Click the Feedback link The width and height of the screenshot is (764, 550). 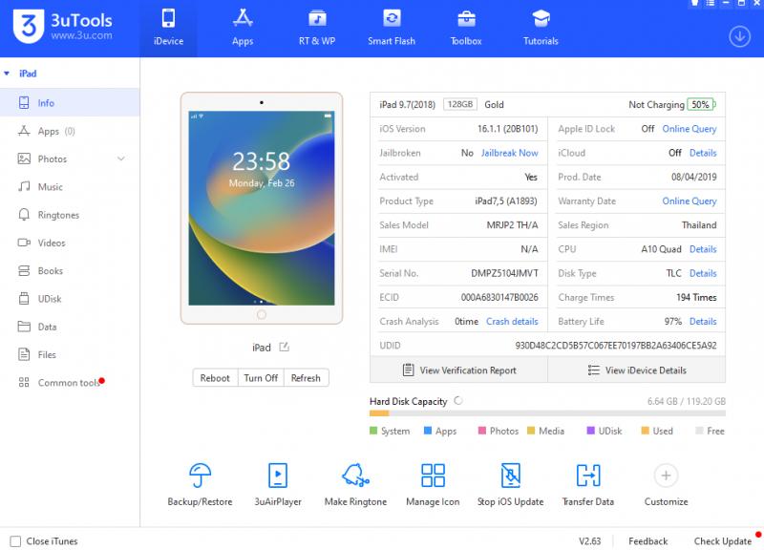click(648, 541)
